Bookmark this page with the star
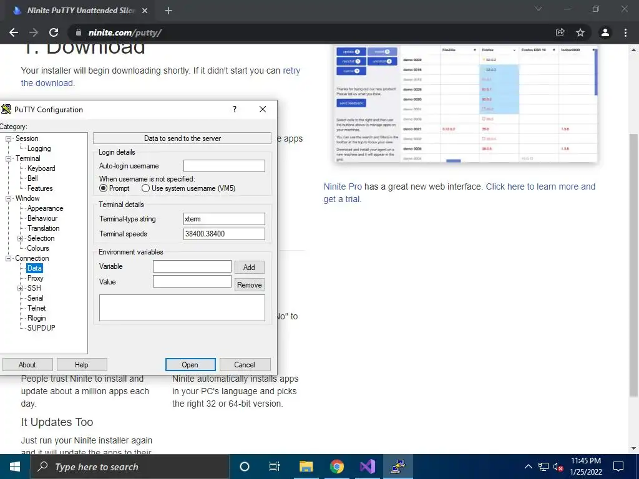 (x=580, y=32)
